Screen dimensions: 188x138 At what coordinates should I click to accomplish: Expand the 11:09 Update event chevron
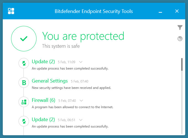pos(81,62)
